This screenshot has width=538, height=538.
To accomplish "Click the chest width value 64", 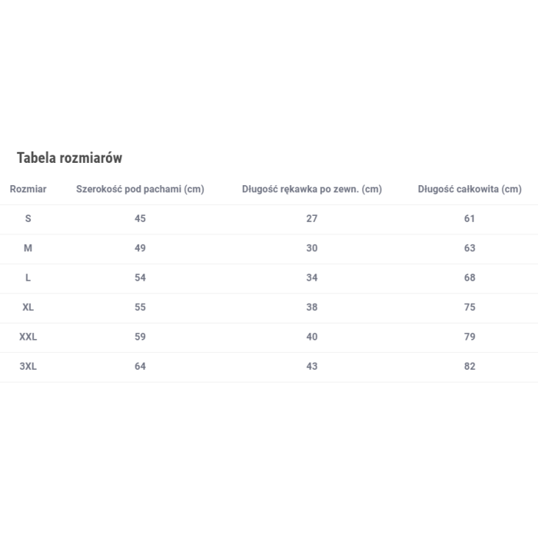I will [x=140, y=366].
